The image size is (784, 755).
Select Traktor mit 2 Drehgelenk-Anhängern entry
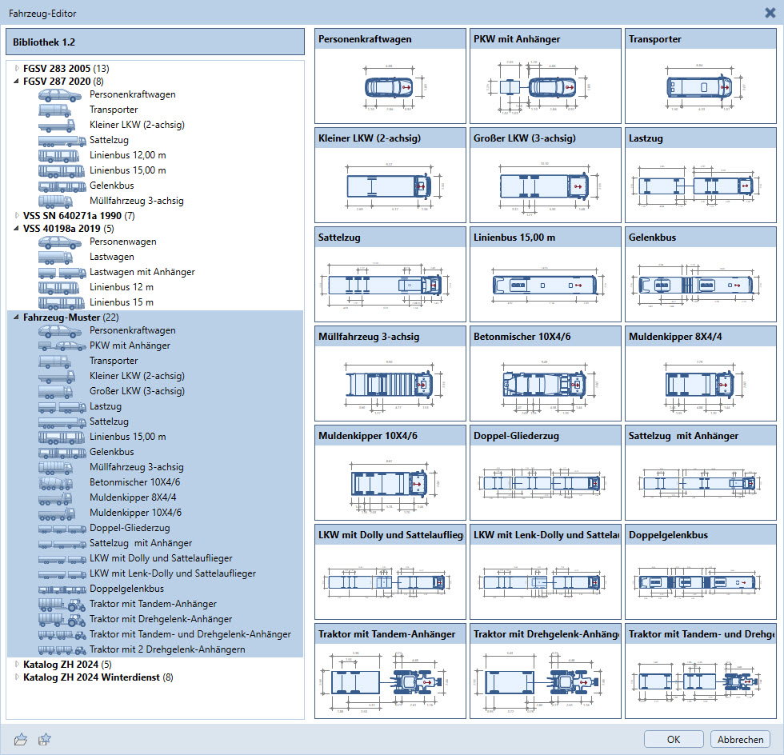click(x=166, y=649)
